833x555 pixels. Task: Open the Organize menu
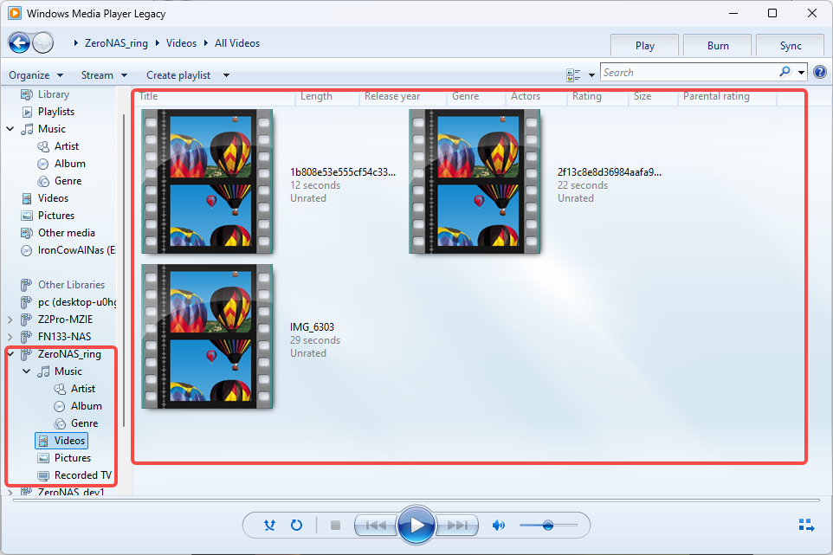pyautogui.click(x=36, y=75)
